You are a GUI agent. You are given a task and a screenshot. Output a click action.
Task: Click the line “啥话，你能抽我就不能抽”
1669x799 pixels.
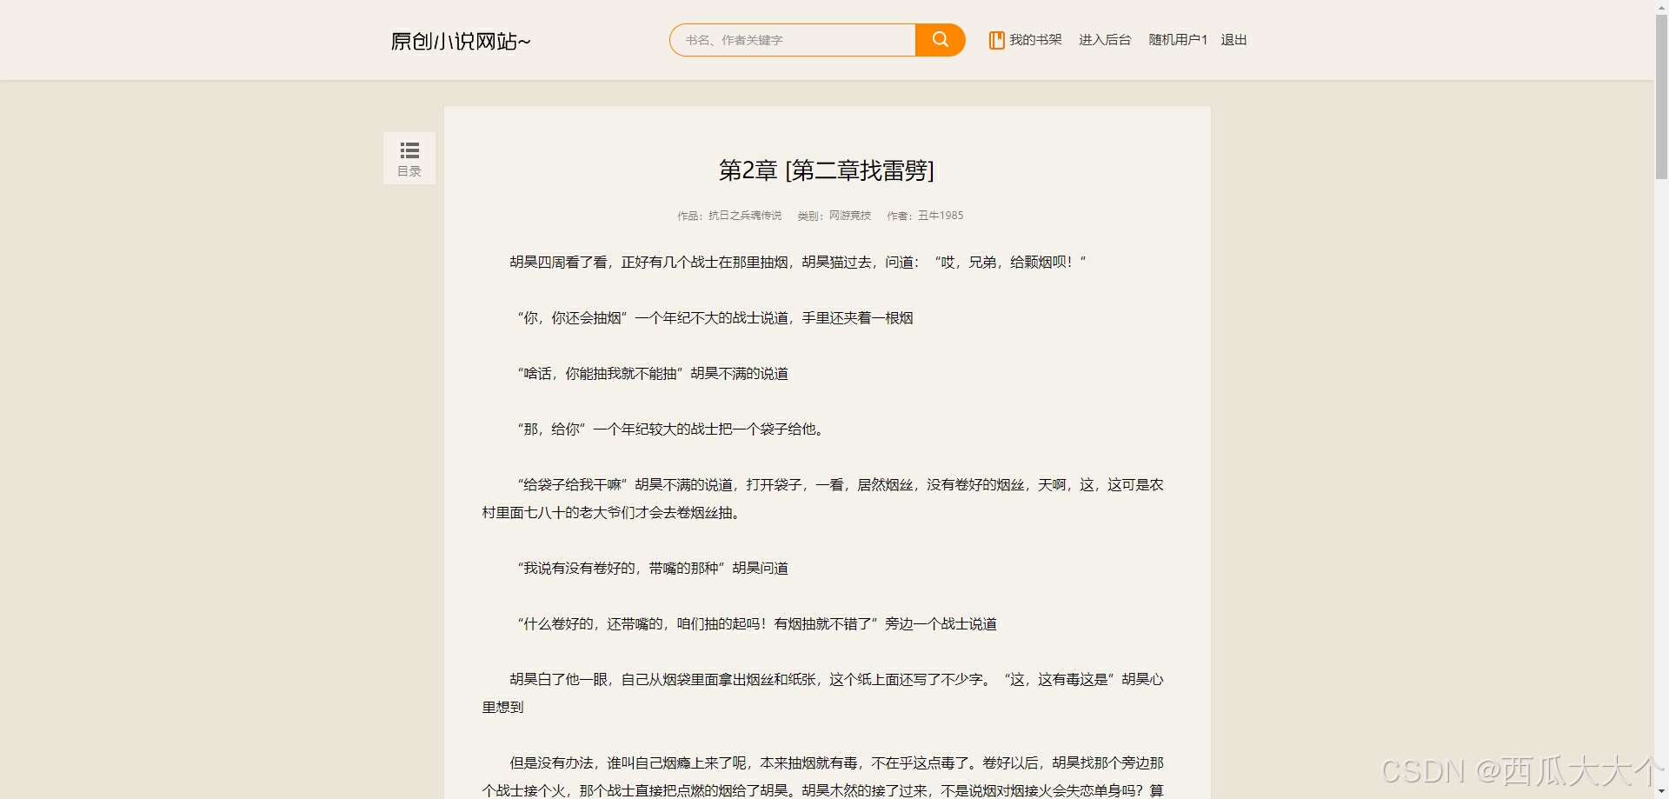[652, 373]
